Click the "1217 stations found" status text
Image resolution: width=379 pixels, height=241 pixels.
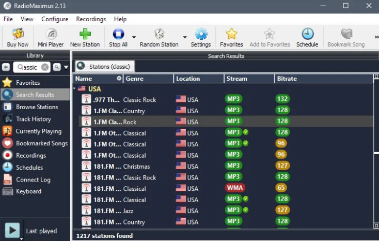(104, 236)
